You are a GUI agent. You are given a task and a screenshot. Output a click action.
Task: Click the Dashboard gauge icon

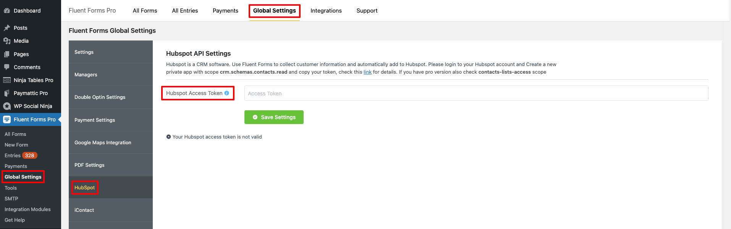[x=7, y=11]
